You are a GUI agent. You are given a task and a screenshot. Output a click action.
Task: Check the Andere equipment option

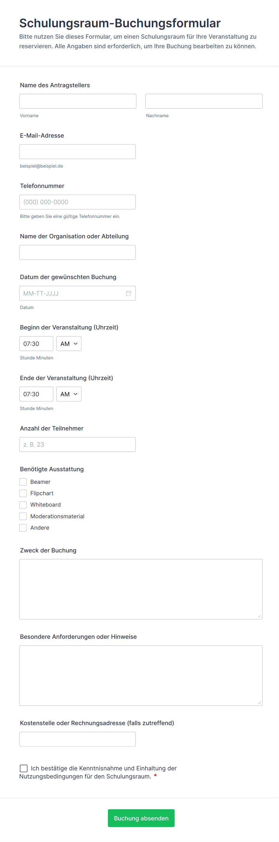click(23, 528)
